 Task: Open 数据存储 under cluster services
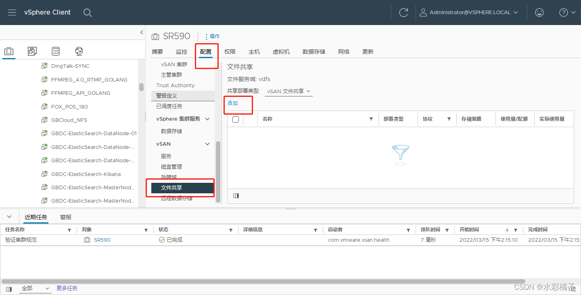click(171, 131)
